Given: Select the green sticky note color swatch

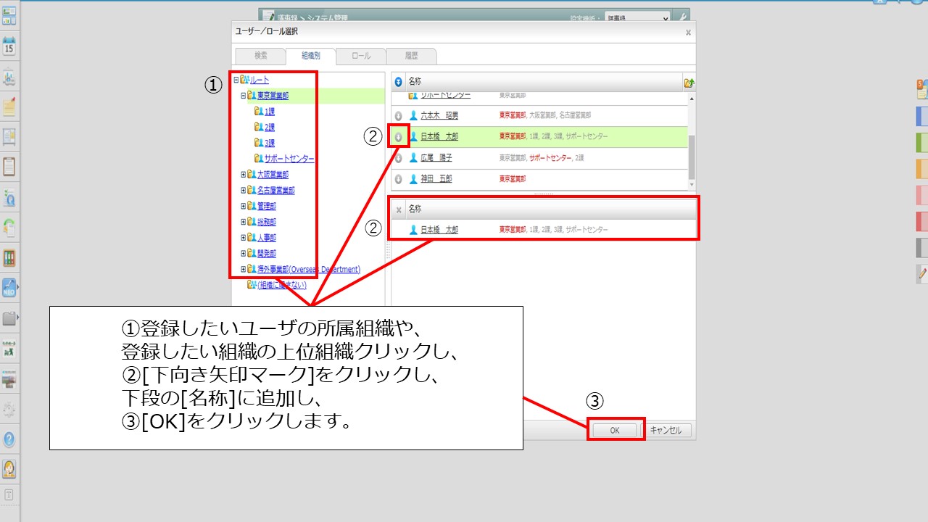Looking at the screenshot, I should pos(921,142).
